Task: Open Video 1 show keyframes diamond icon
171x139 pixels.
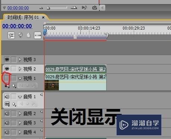Action: pyautogui.click(x=14, y=86)
